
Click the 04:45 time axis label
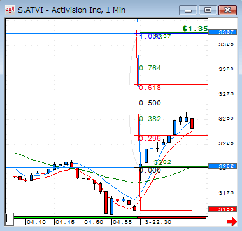pyautogui.click(x=64, y=222)
